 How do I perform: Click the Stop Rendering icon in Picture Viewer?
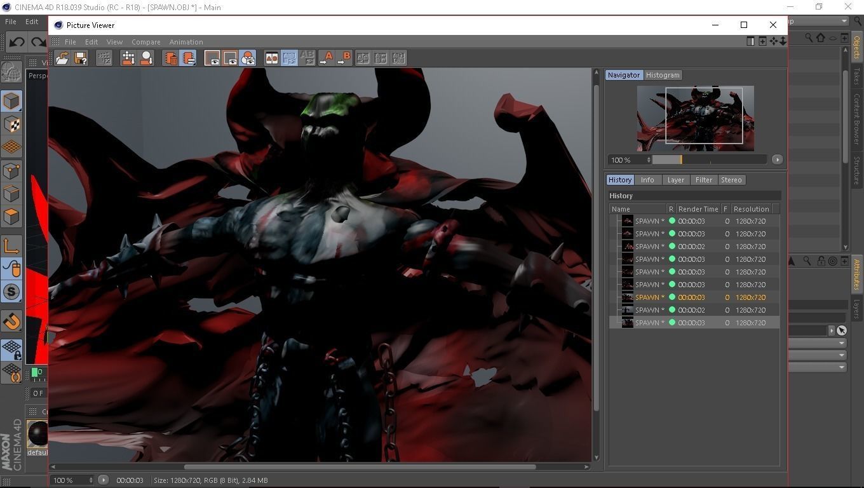click(104, 58)
